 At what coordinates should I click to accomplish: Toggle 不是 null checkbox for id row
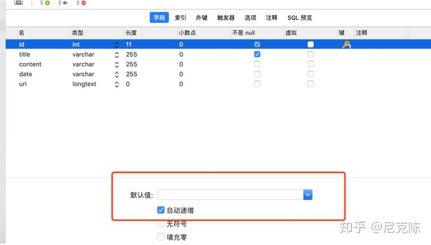click(x=257, y=44)
